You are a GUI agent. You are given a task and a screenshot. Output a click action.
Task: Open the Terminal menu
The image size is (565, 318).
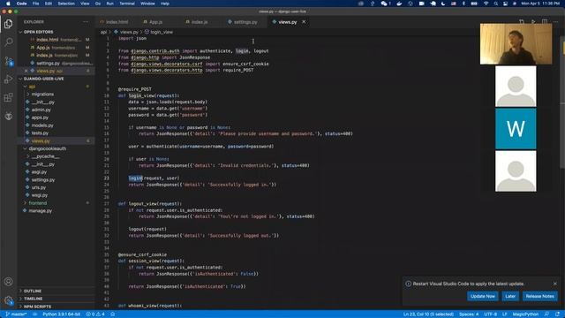click(x=127, y=4)
